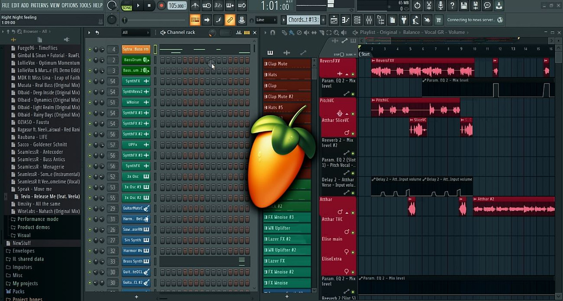Screen dimensions: 563x301
Task: Open the Sytru..Bass fm channel button
Action: (136, 49)
